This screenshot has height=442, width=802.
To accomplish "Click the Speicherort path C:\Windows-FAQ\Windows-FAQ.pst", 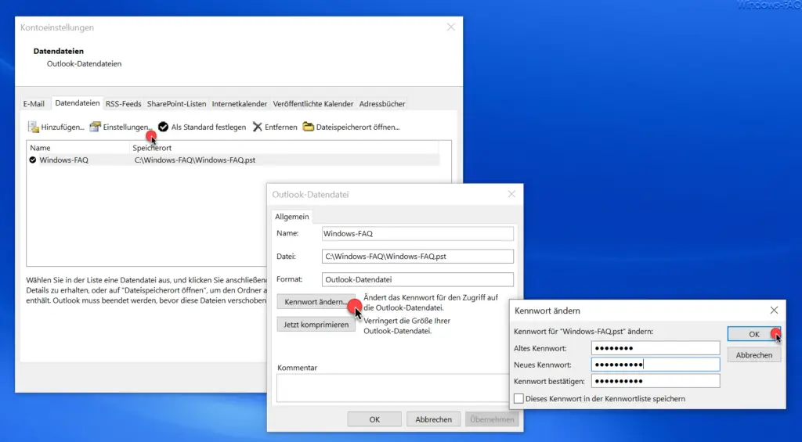I will 195,160.
